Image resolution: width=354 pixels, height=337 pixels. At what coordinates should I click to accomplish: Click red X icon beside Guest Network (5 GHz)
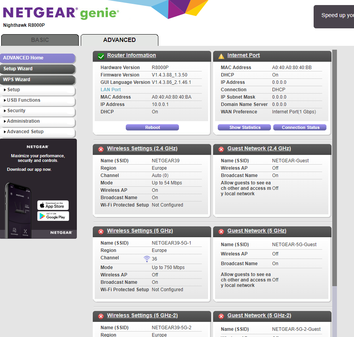click(221, 231)
